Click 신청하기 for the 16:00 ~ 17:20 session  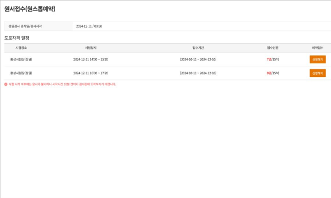click(318, 73)
